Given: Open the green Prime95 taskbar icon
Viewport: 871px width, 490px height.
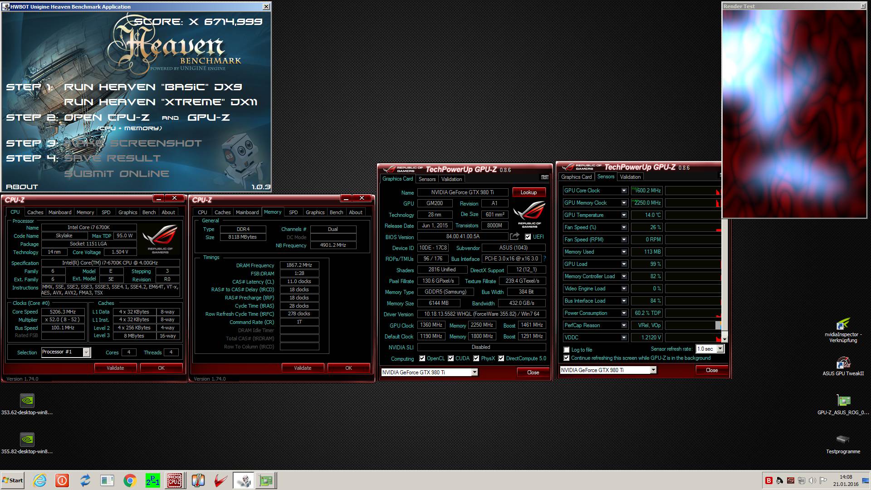Looking at the screenshot, I should click(x=153, y=480).
